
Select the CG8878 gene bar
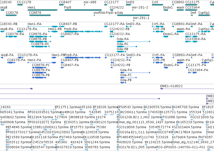click(40, 15)
